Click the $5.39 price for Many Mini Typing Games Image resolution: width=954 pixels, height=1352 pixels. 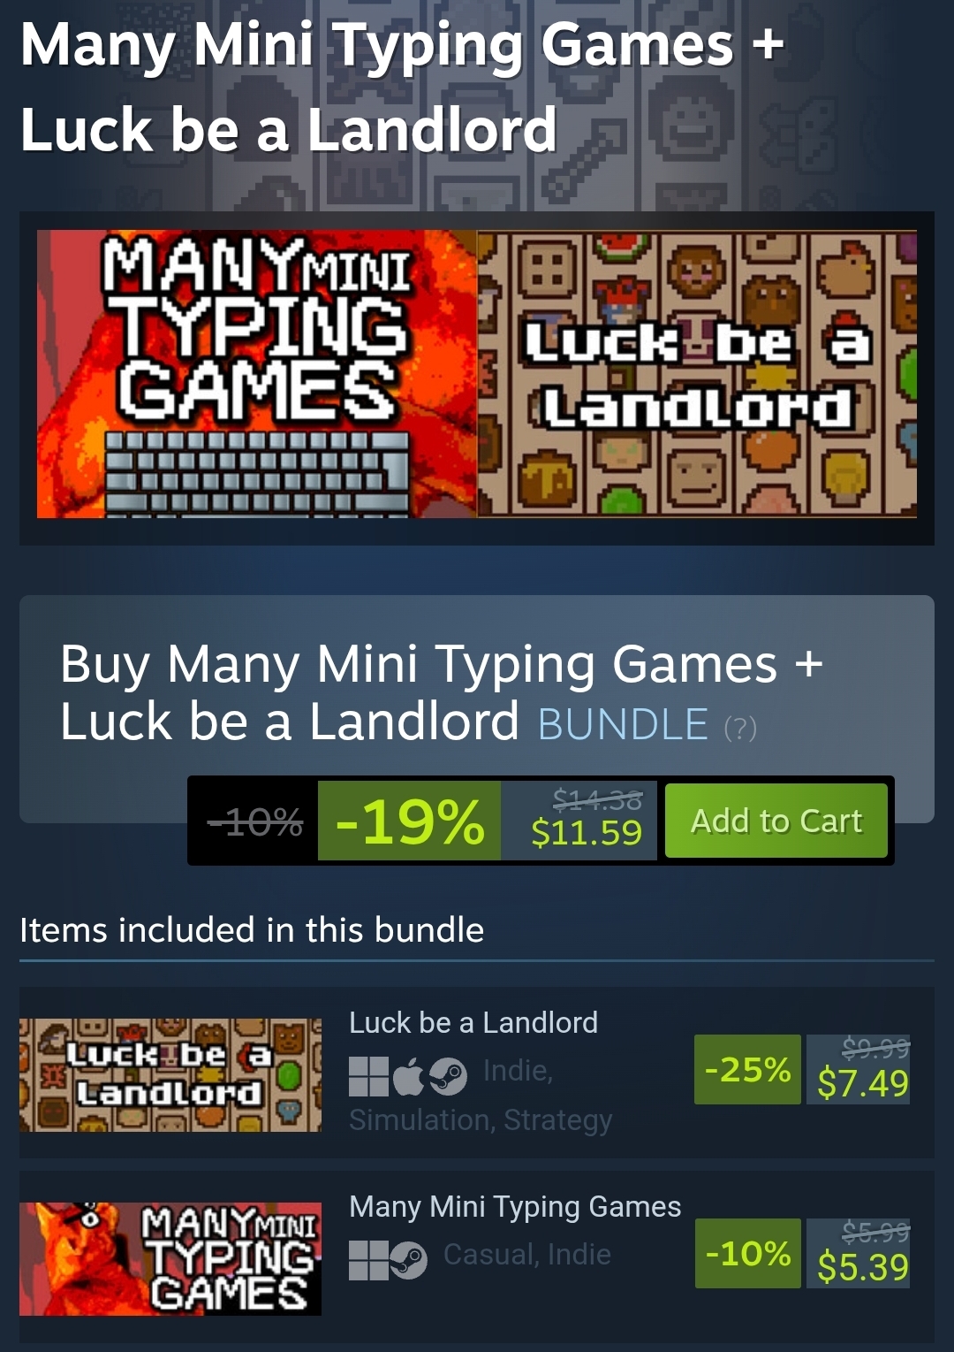[863, 1266]
